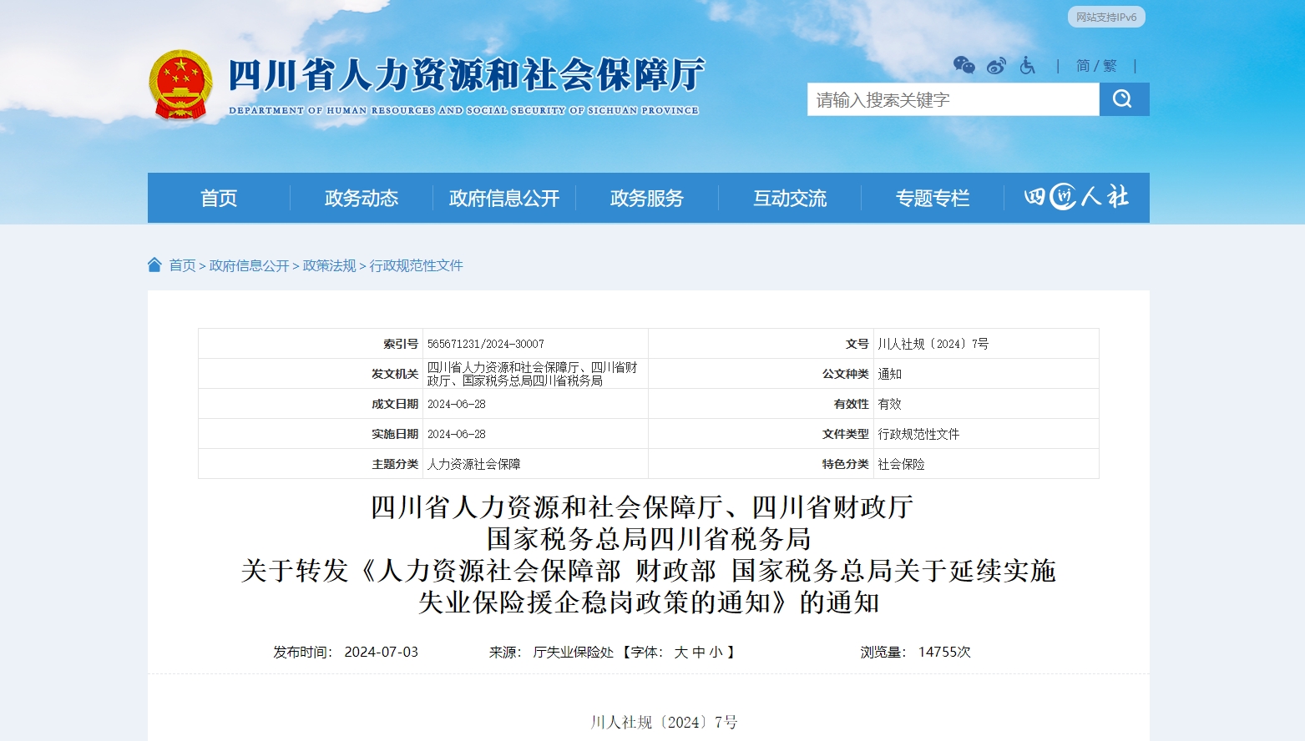Open the 四川人社 logo in nav bar
Screen dimensions: 1305x741
point(1076,197)
